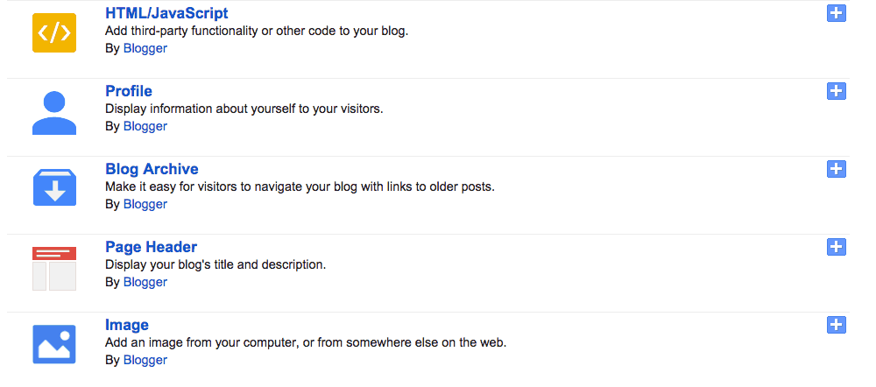Click the Page Header layout icon
The image size is (876, 387).
(54, 269)
